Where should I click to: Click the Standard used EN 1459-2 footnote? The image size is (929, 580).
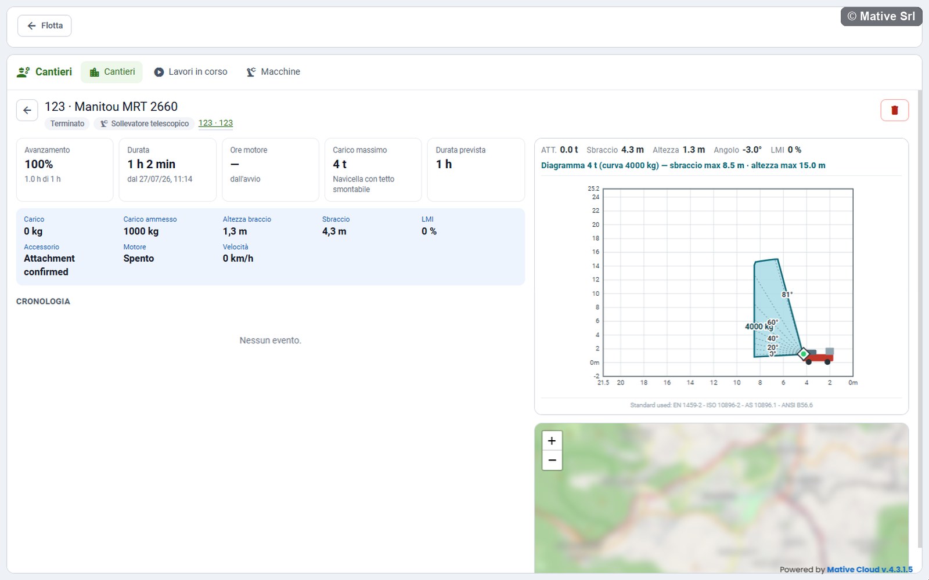(721, 405)
